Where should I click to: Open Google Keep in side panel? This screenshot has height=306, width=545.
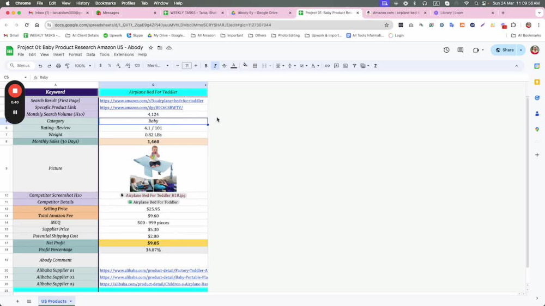[x=537, y=82]
